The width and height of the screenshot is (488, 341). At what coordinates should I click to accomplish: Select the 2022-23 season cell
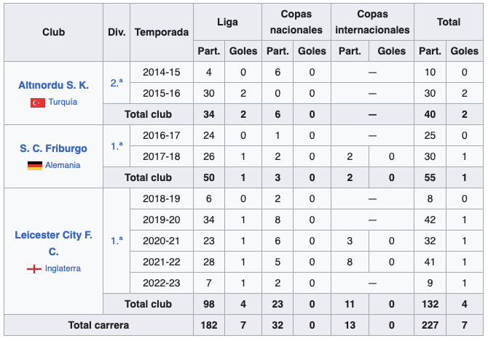tap(162, 282)
